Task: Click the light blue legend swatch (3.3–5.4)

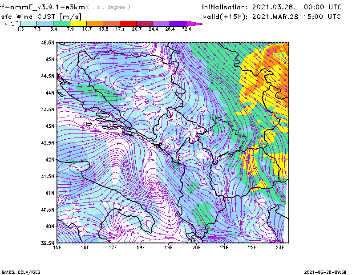Action: [x=45, y=24]
